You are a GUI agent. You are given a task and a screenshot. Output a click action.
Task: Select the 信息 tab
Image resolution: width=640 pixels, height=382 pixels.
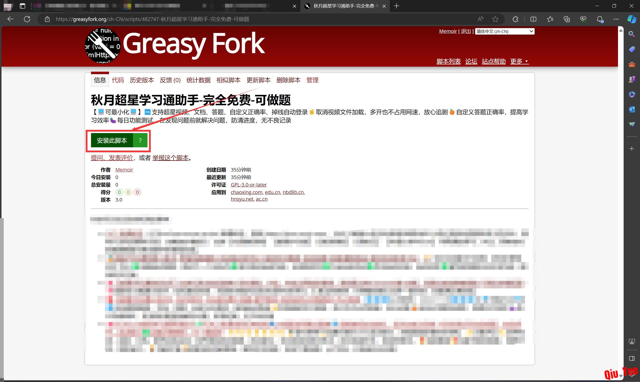(x=100, y=80)
